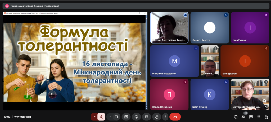Expand video settings arrow beside camera
Screen dimensions: 271x122
(x=110, y=117)
